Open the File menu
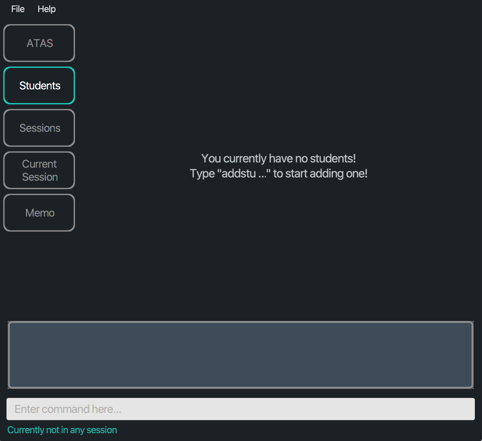 [18, 9]
